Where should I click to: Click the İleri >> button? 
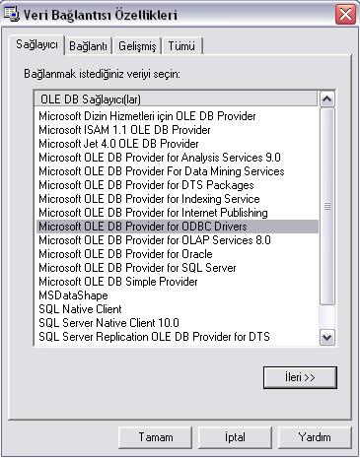point(300,377)
